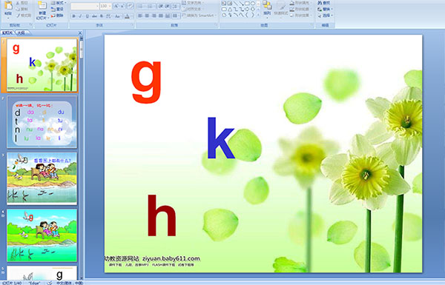The height and width of the screenshot is (285, 445).
Task: Select the triangle shape in gallery
Action: click(x=230, y=10)
